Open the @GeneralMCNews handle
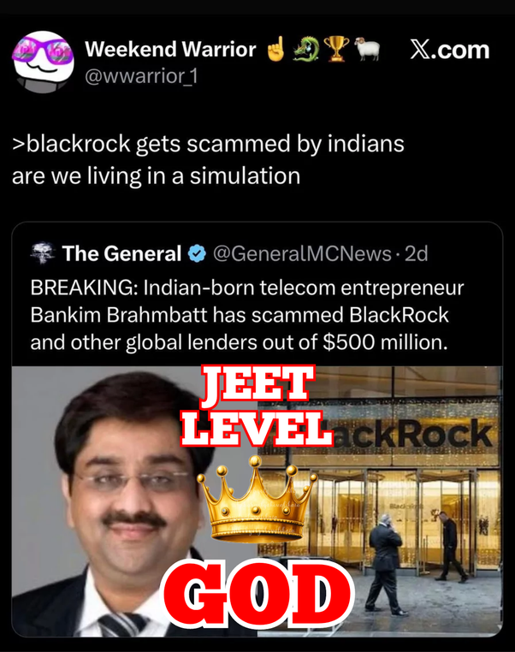Screen dimensions: 515x652 [302, 253]
